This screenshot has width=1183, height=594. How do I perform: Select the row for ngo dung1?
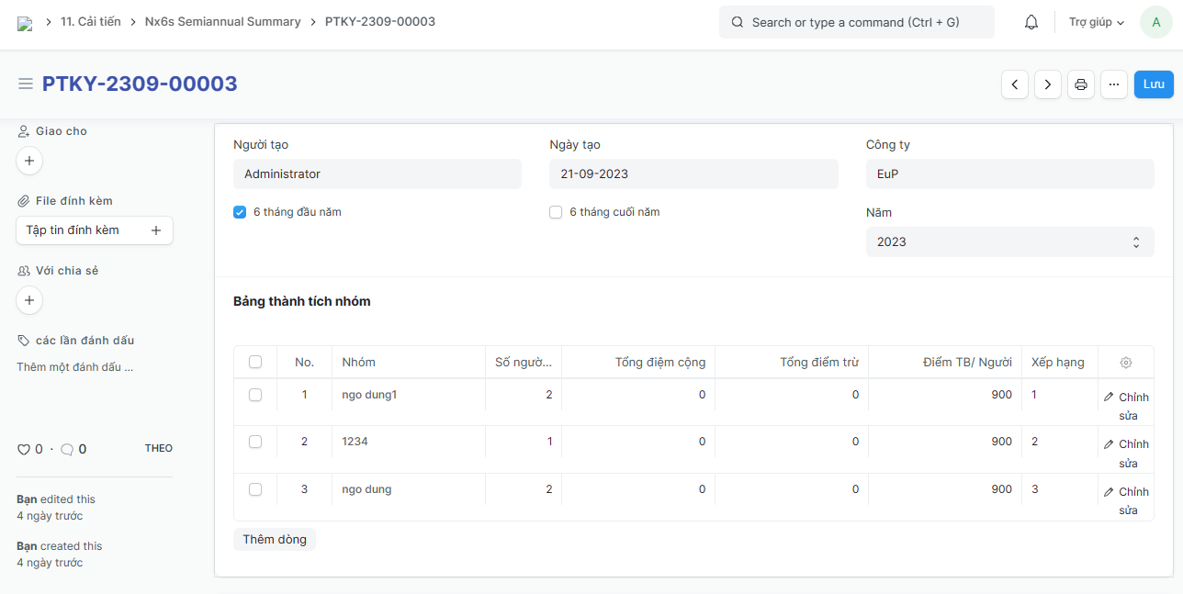[x=255, y=395]
